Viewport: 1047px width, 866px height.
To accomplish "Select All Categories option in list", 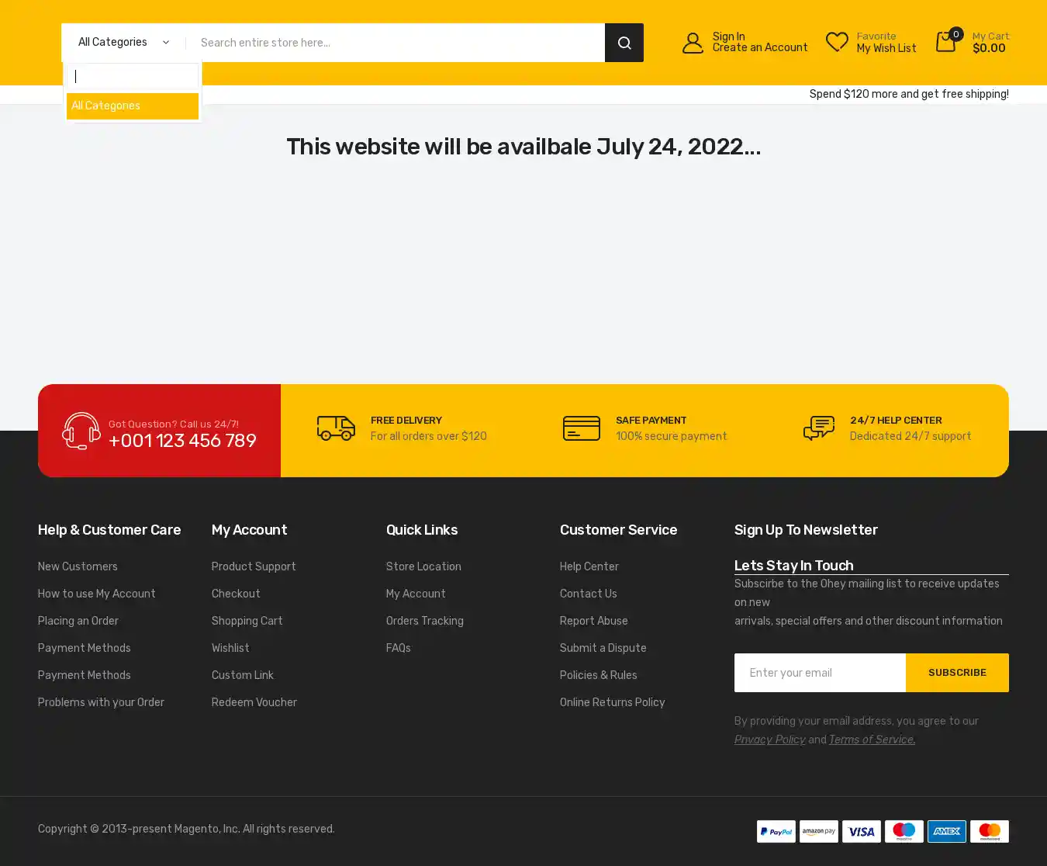I will 133,106.
